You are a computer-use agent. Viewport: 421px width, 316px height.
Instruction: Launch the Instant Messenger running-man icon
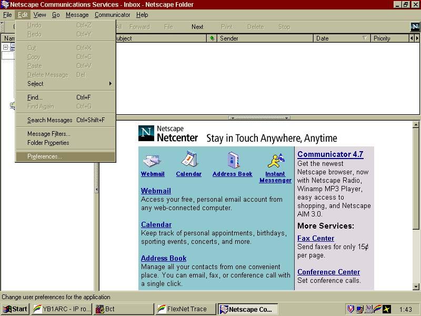(275, 160)
